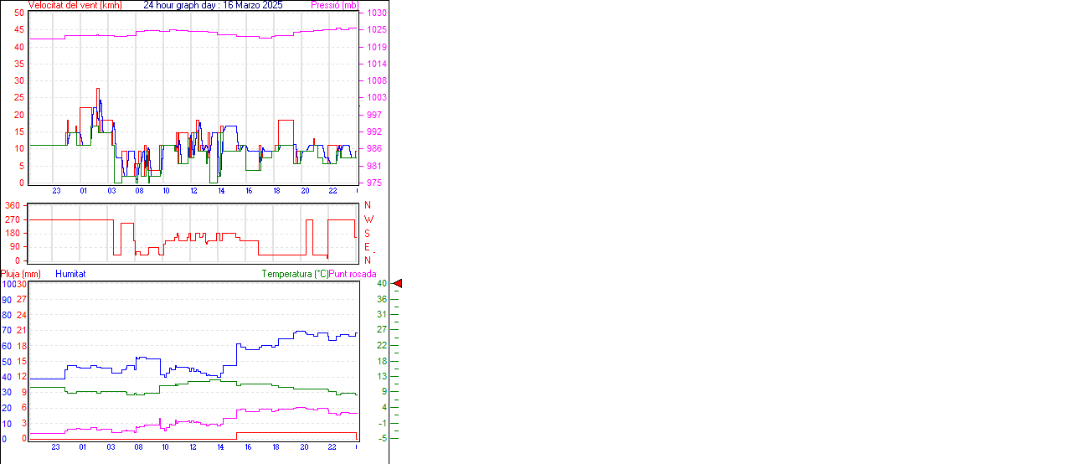Click the 975 value on pressure axis
1072x464 pixels.
coord(375,183)
